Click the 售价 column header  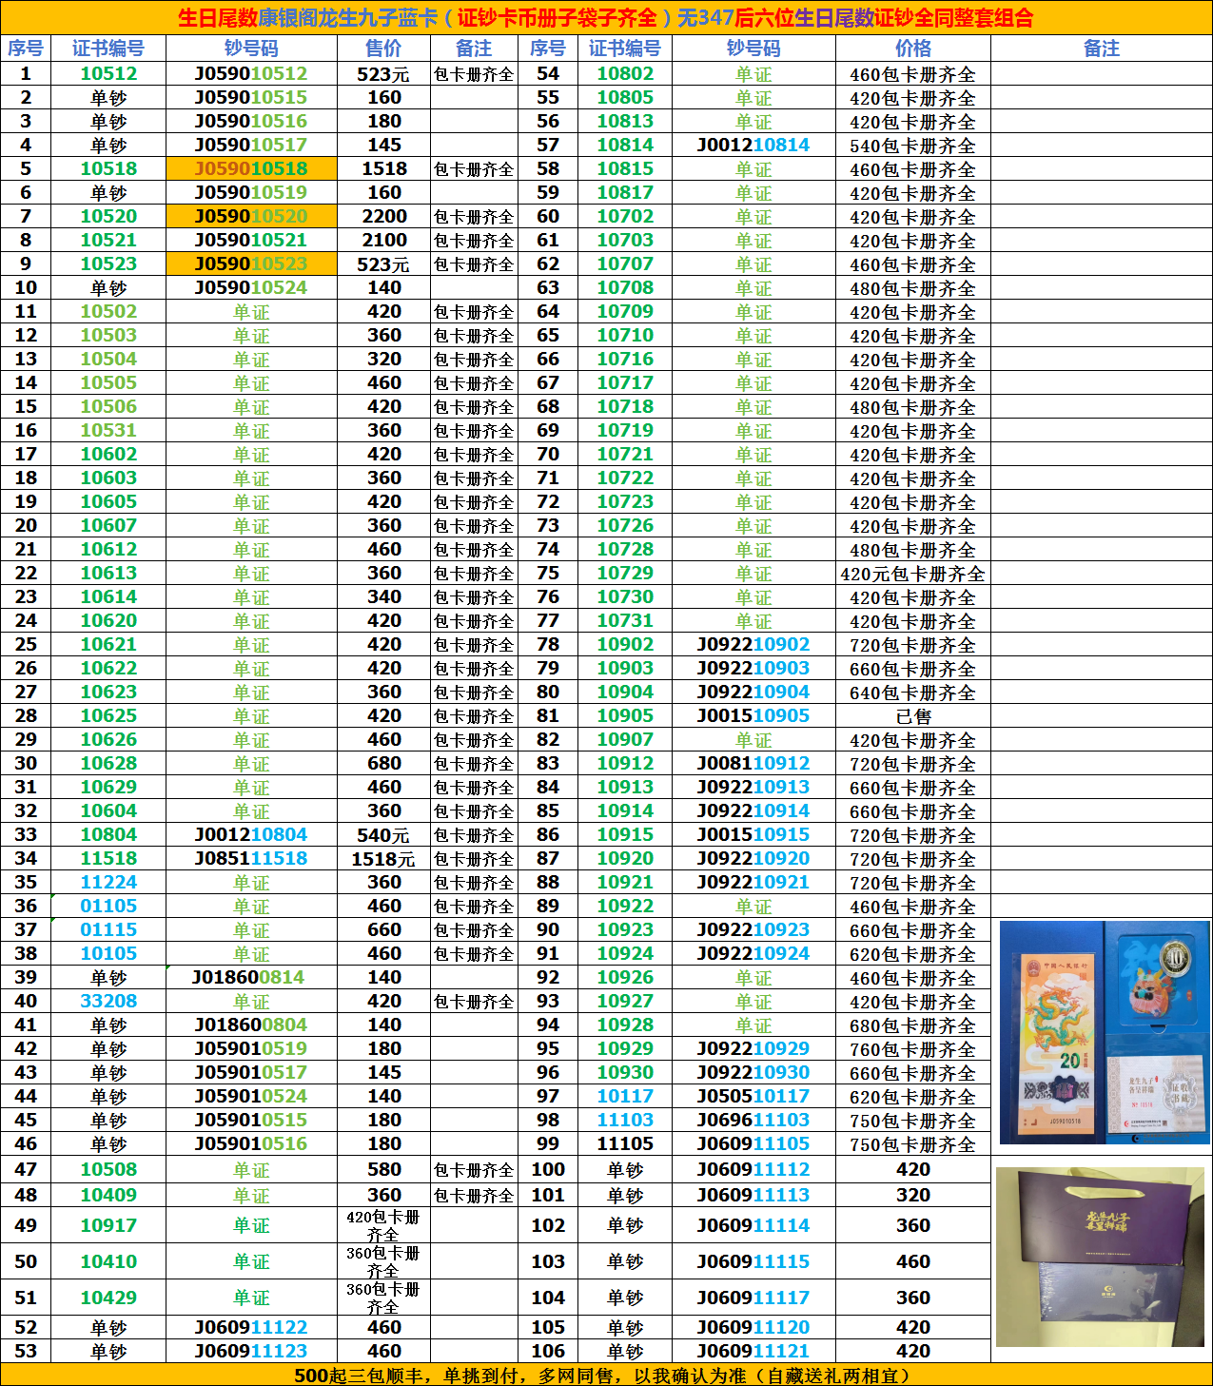pyautogui.click(x=383, y=49)
